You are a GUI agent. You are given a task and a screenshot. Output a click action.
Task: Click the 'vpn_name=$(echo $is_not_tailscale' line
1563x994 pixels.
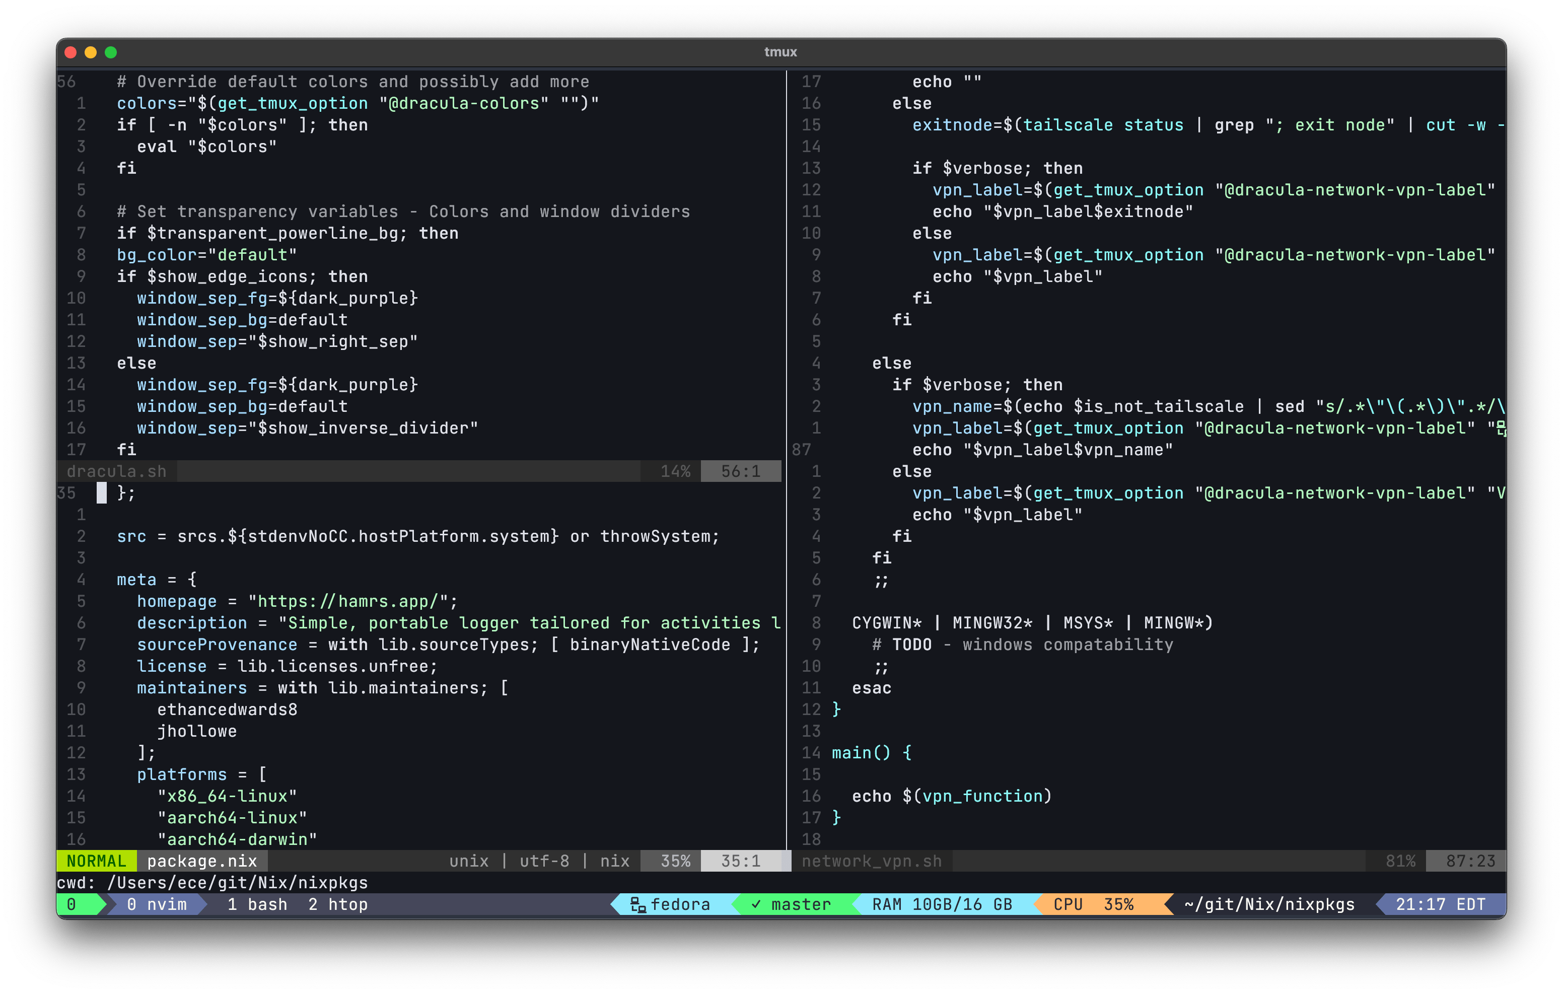tap(1209, 406)
